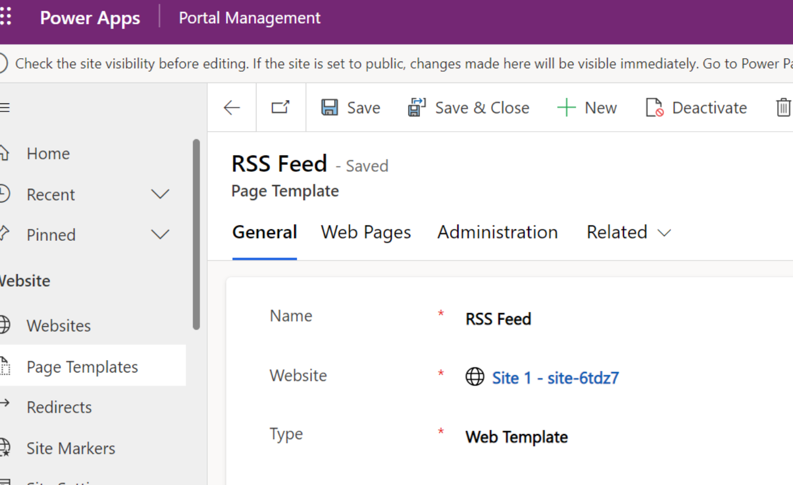
Task: Click the site visibility notification text
Action: (x=404, y=63)
